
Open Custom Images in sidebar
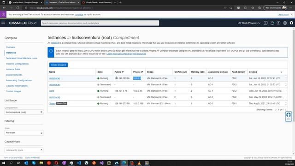13,91
